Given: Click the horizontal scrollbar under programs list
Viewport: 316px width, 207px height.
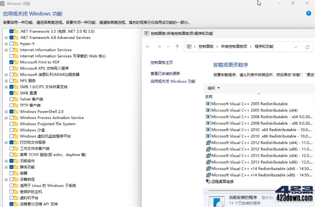Looking at the screenshot, I should [x=242, y=190].
